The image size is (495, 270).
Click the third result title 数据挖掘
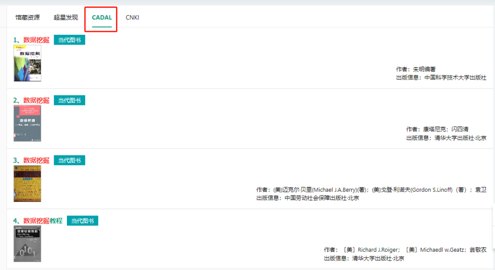pos(36,160)
